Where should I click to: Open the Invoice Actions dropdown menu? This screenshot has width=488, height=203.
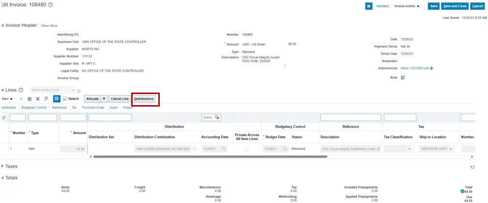point(407,6)
